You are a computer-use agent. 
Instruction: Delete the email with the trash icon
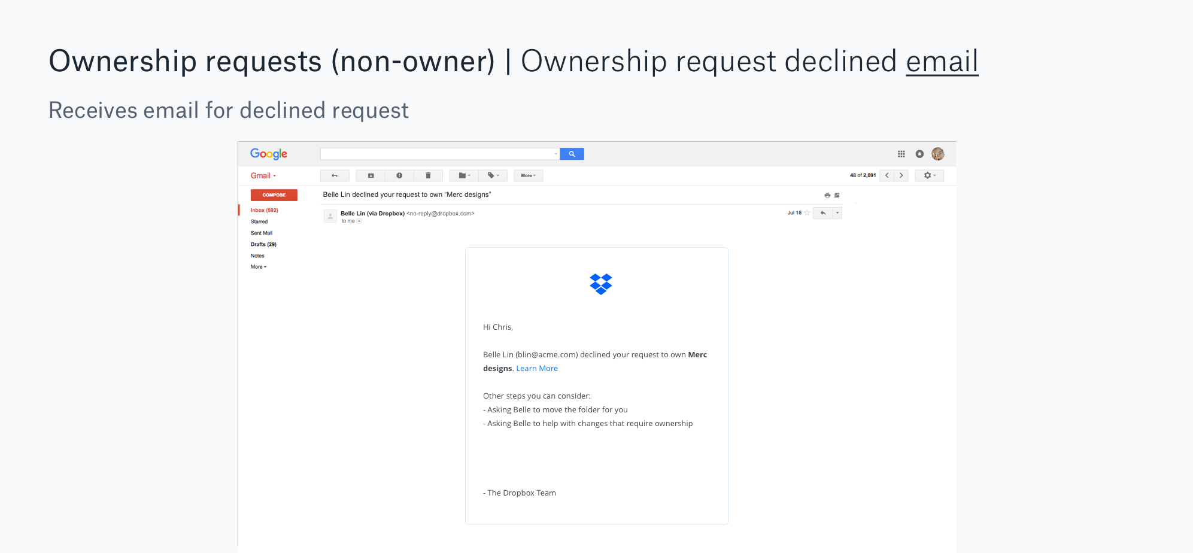tap(428, 175)
